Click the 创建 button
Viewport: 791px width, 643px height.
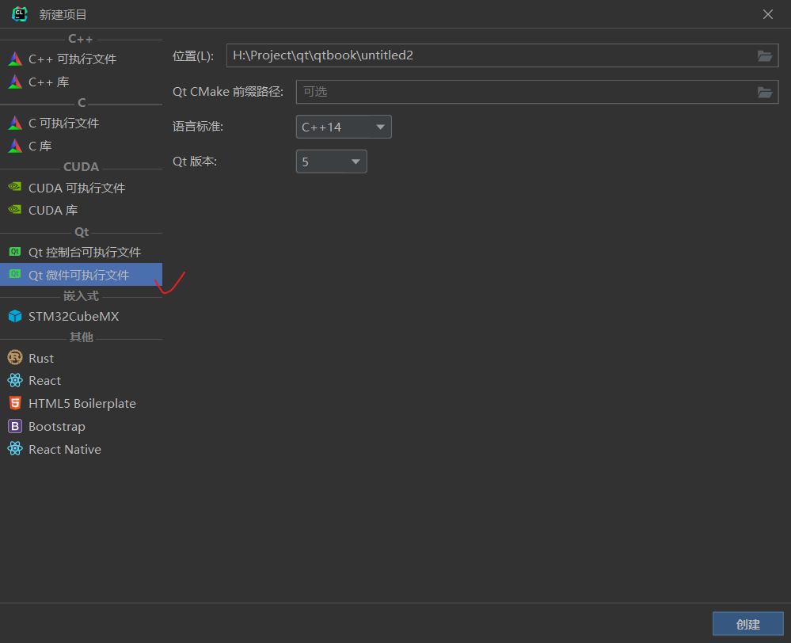(747, 624)
